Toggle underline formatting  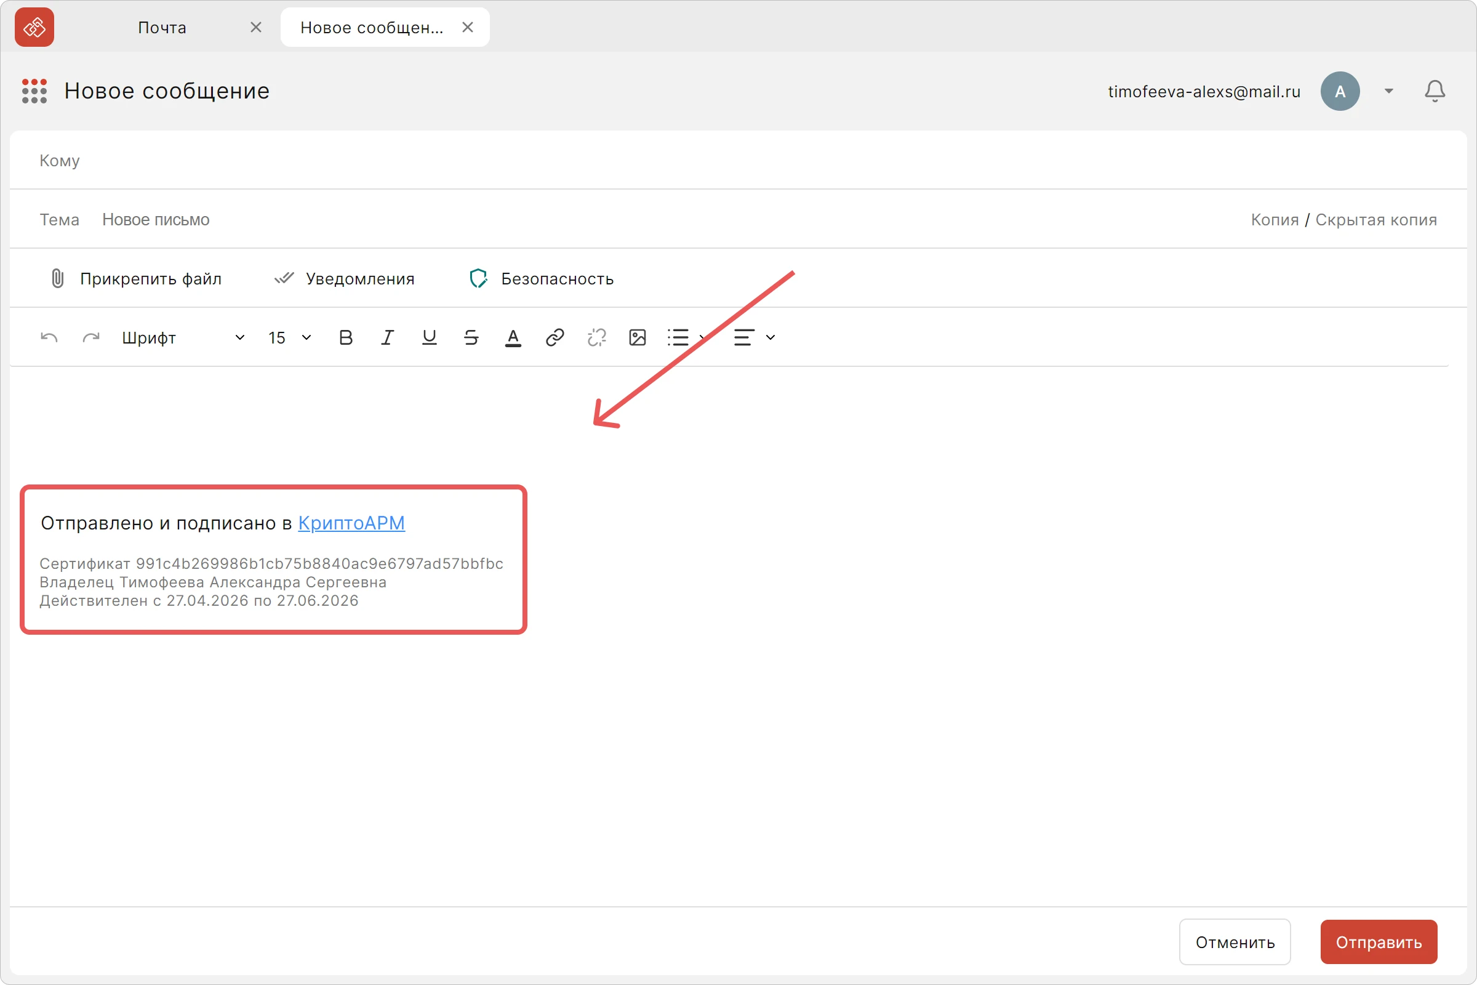point(429,338)
